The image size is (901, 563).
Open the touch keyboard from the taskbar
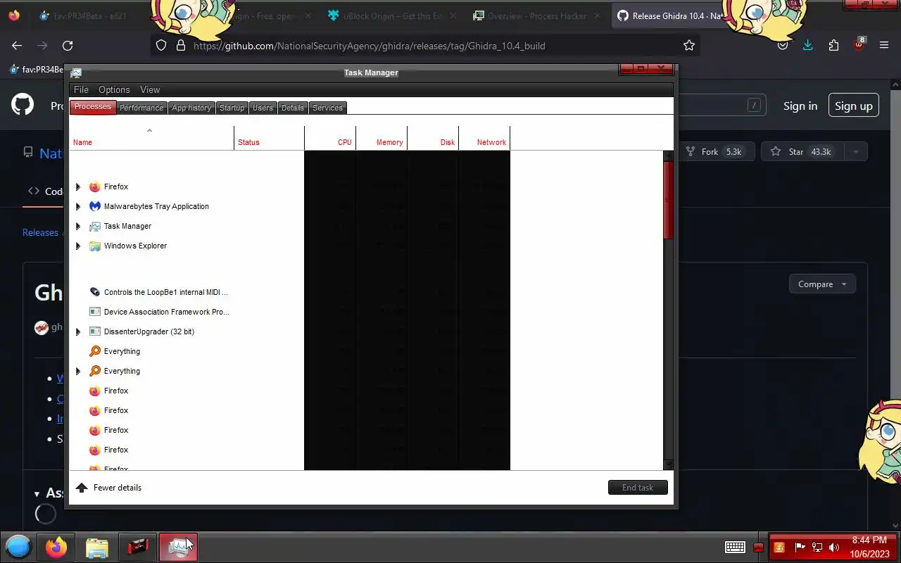(x=736, y=547)
